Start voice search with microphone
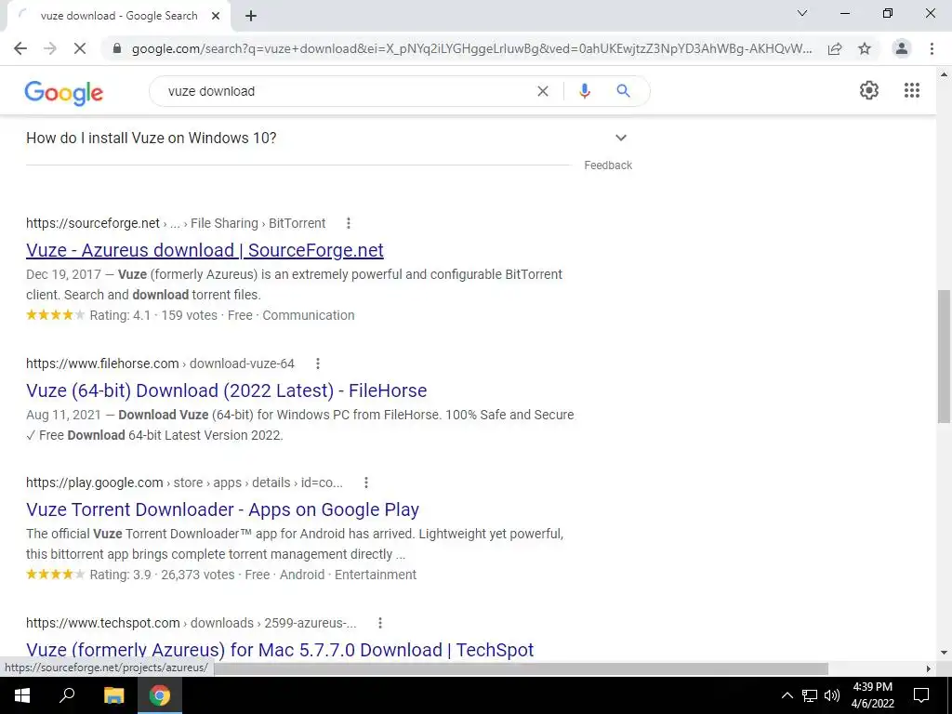Image resolution: width=952 pixels, height=714 pixels. (585, 91)
